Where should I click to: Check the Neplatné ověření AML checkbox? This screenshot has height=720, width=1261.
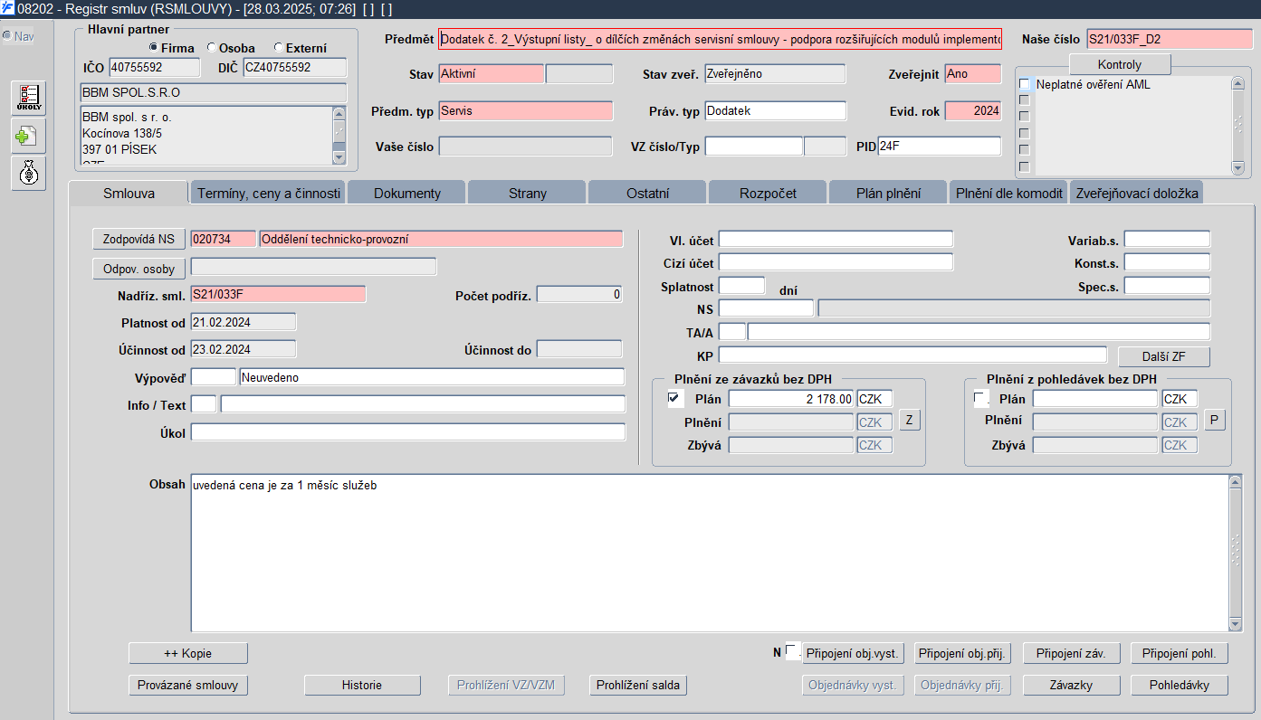coord(1025,84)
